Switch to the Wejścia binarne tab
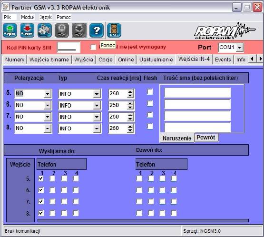Screen dimensions: 264x237 click(49, 59)
